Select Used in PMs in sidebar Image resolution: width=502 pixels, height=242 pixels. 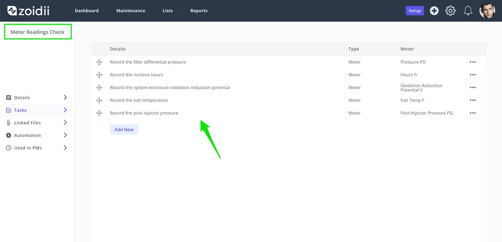click(x=28, y=148)
